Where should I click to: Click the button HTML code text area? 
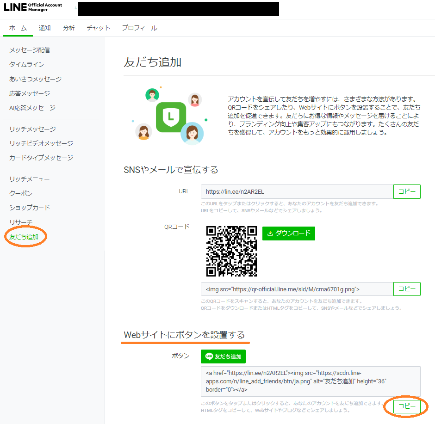tap(311, 381)
